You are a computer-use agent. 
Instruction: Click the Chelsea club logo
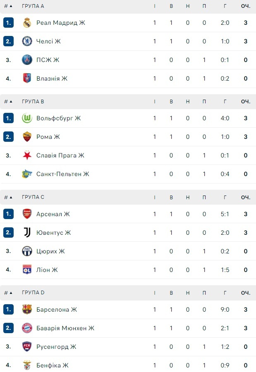tap(27, 41)
